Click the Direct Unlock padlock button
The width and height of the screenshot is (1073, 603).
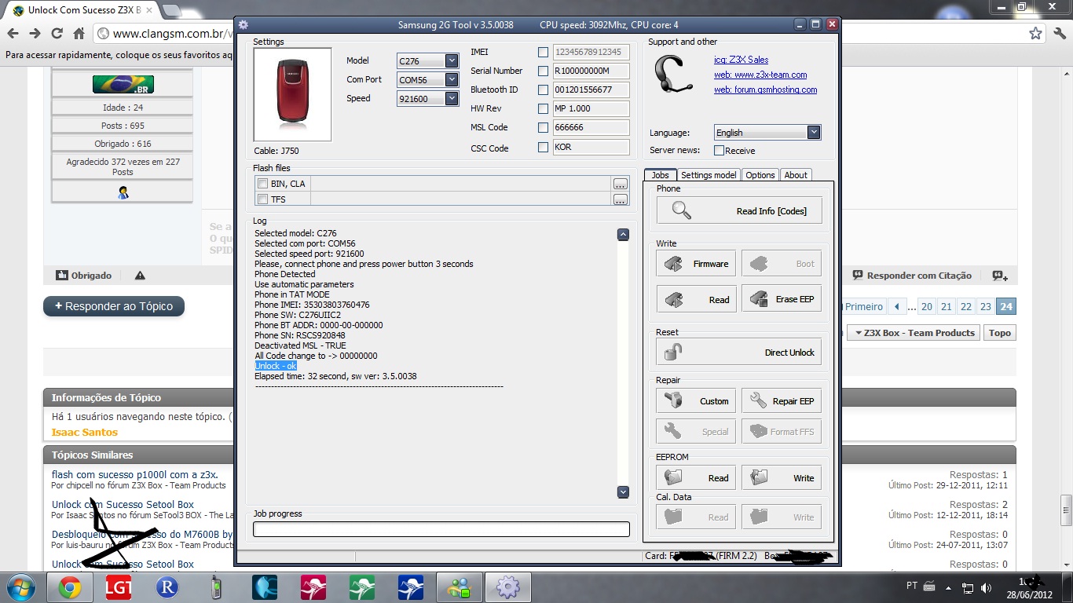pos(739,353)
